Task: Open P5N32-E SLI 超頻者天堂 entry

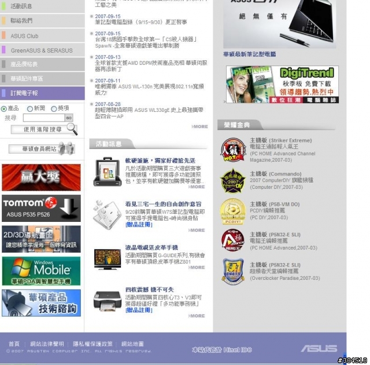Action: [285, 271]
